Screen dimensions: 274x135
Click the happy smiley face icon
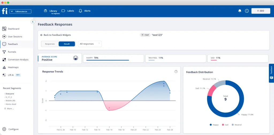(x=75, y=58)
